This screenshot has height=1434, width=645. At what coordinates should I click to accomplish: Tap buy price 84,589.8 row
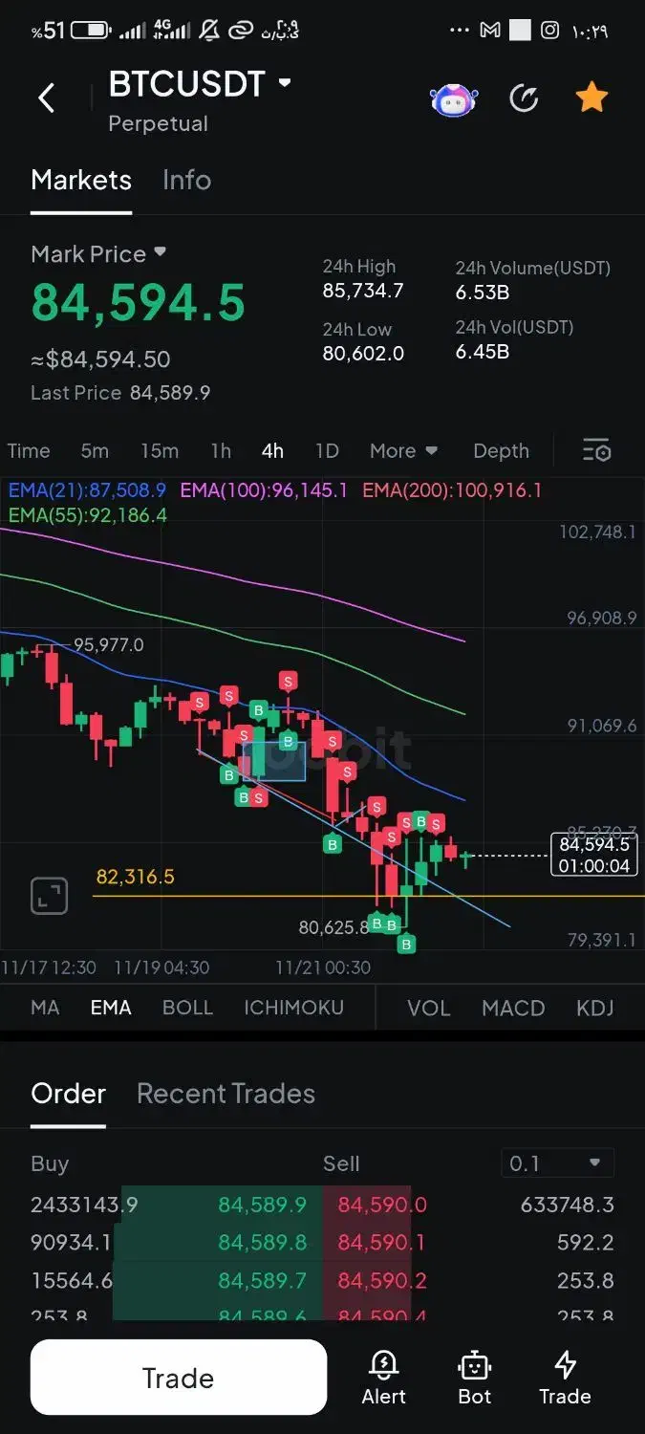coord(263,1243)
